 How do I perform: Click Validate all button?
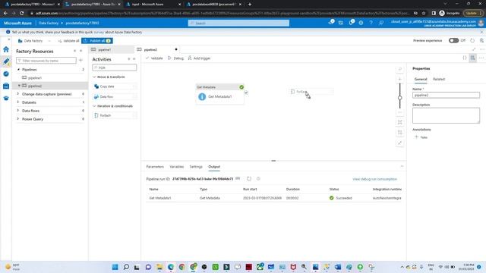68,41
